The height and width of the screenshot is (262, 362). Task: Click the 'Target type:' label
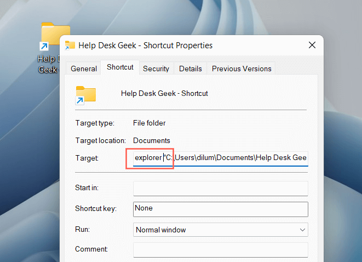[x=95, y=123]
